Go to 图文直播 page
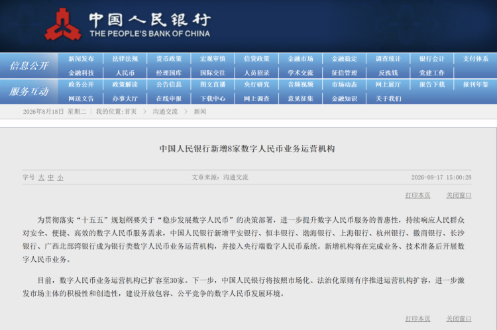Viewport: 497px width, 330px height. tap(213, 85)
